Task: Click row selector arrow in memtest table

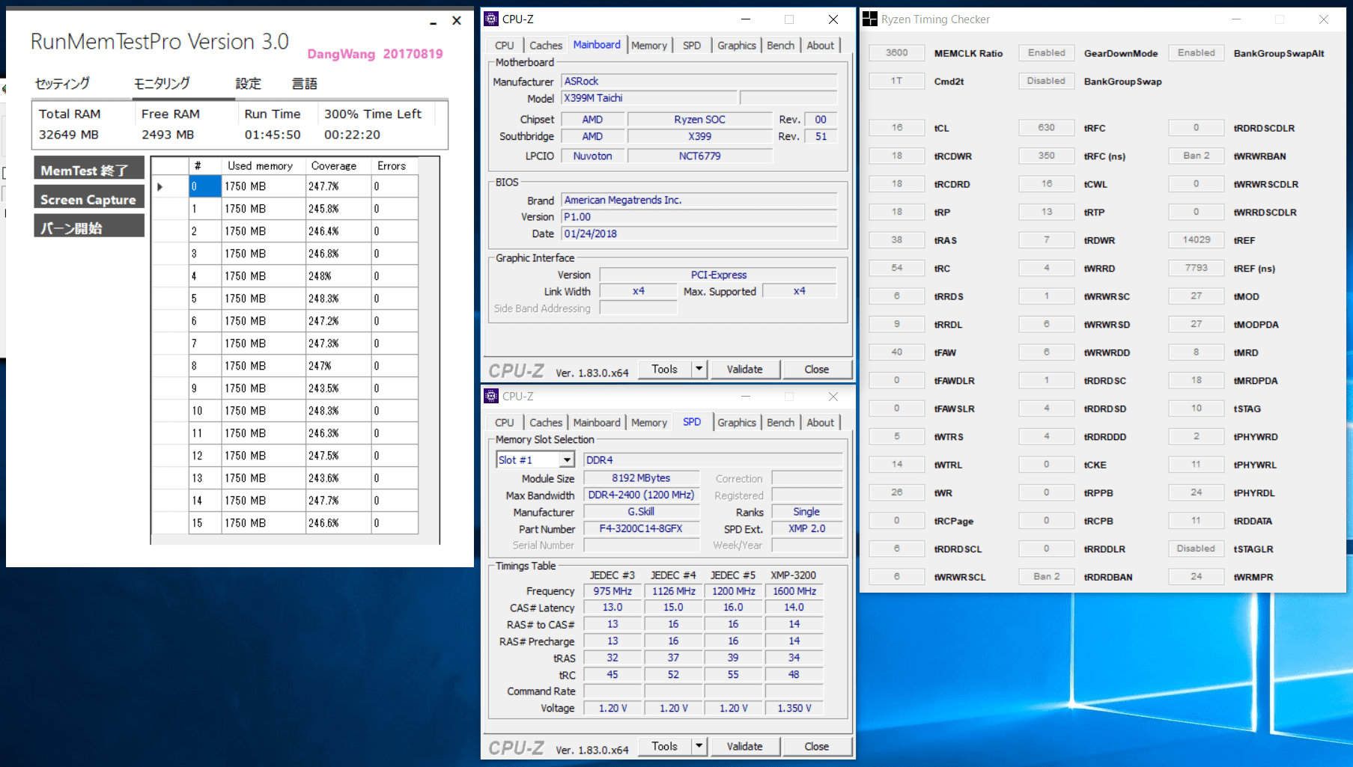Action: 159,186
